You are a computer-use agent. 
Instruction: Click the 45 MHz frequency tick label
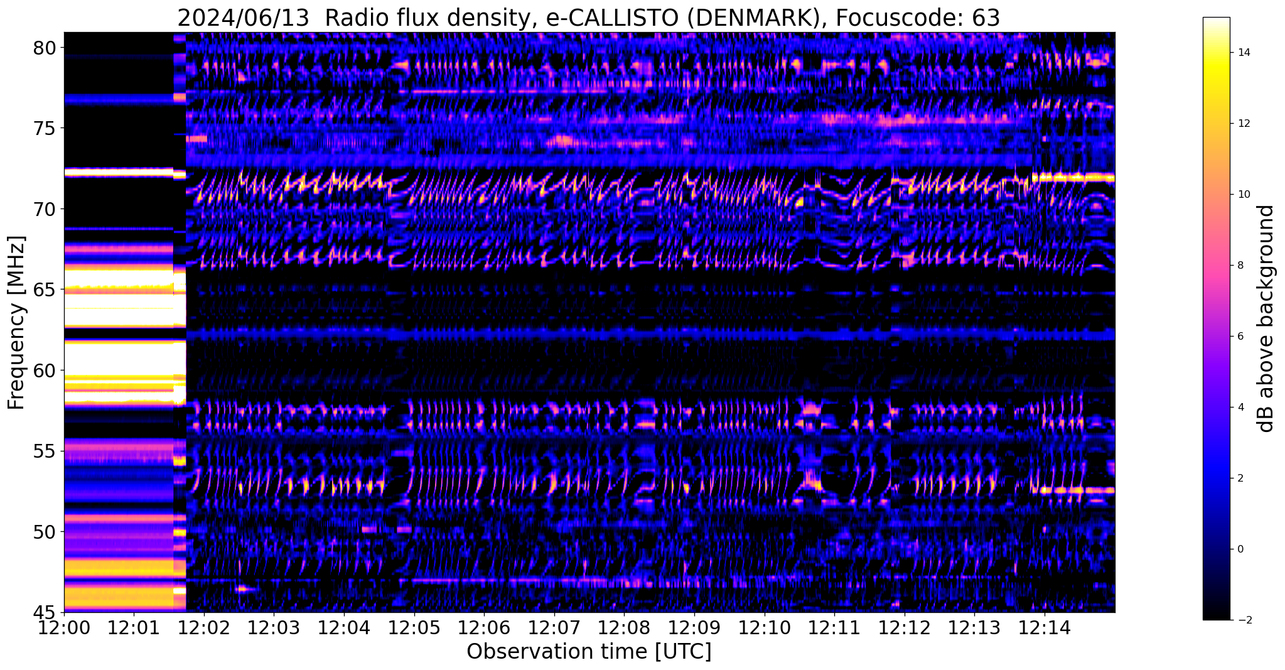pos(45,612)
